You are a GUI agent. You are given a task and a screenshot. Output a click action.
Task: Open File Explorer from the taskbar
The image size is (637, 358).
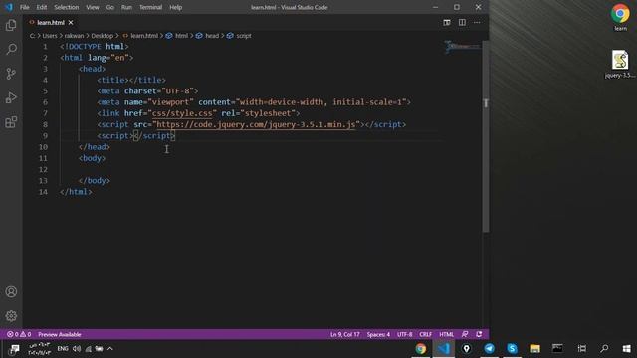(534, 349)
